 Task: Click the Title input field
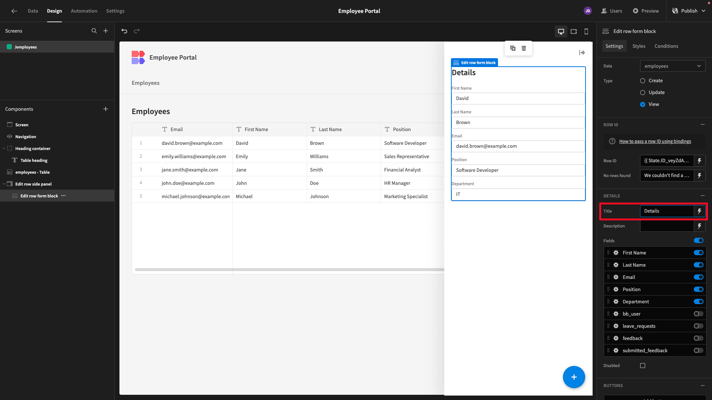(x=667, y=211)
